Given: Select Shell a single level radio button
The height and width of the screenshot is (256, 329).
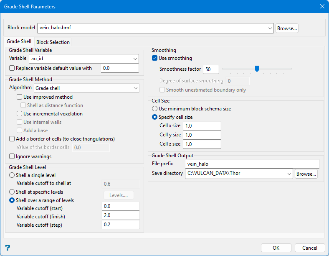Looking at the screenshot, I should tap(12, 175).
